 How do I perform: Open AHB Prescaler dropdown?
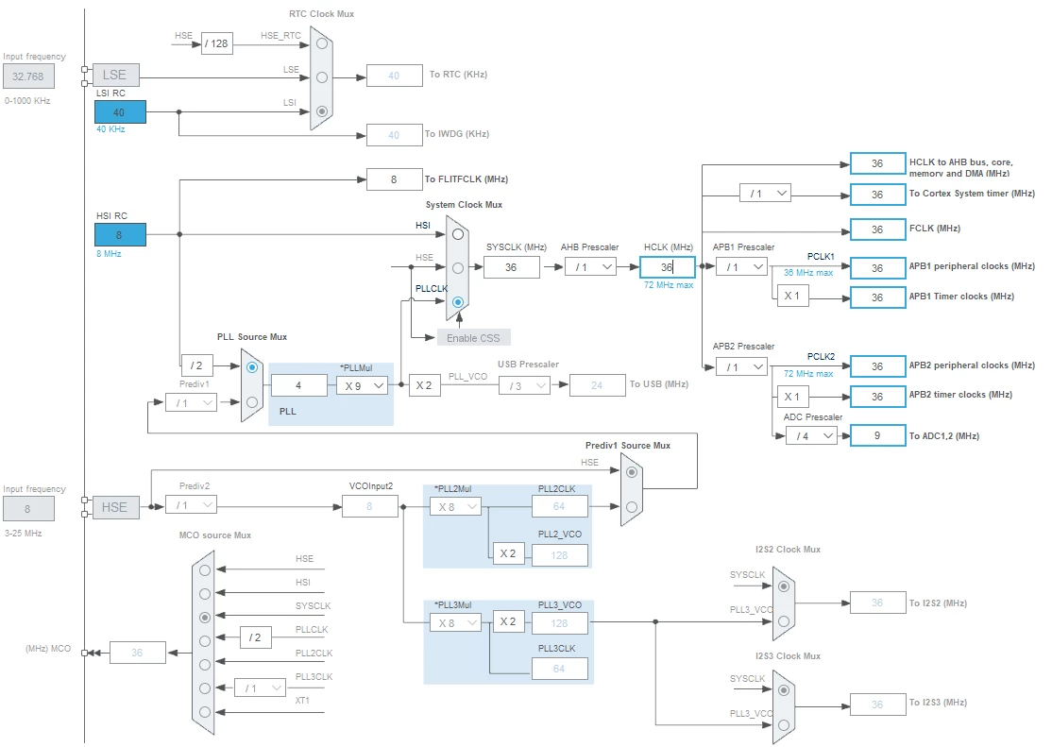(x=590, y=267)
